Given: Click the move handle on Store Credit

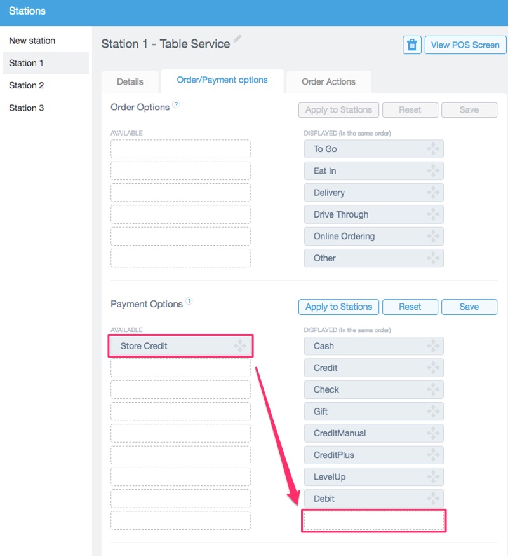Looking at the screenshot, I should 240,346.
